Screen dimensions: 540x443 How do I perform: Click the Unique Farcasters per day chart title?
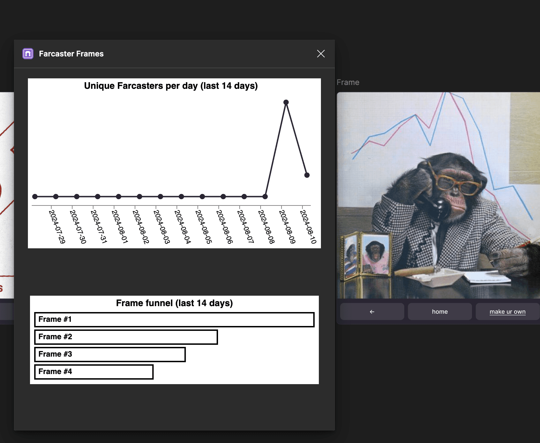[171, 86]
